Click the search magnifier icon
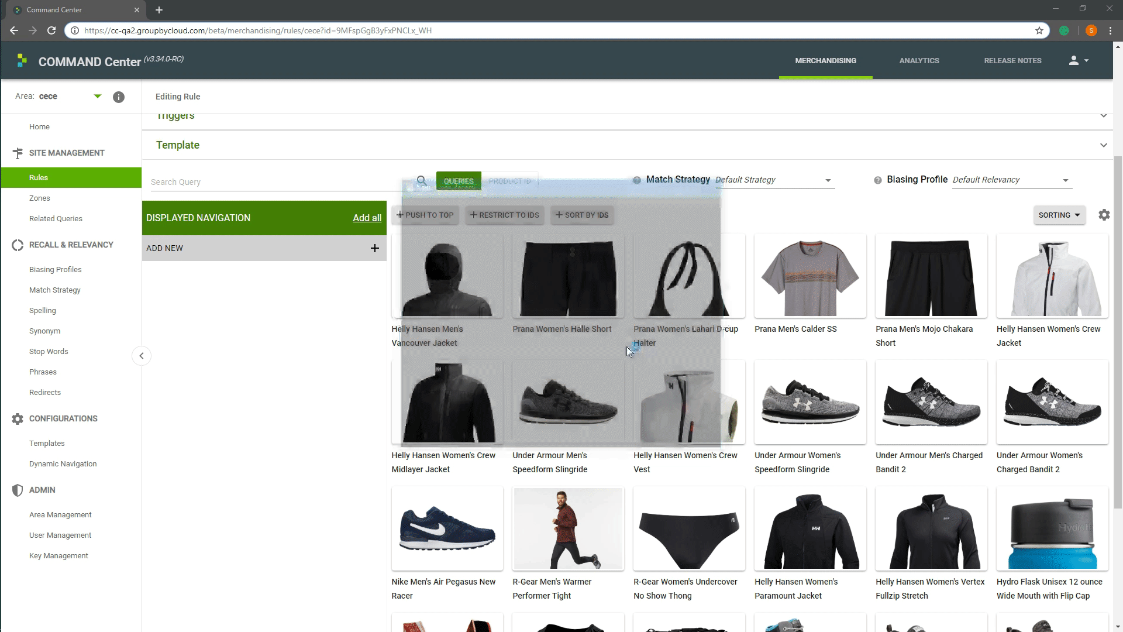The image size is (1123, 632). (x=422, y=181)
